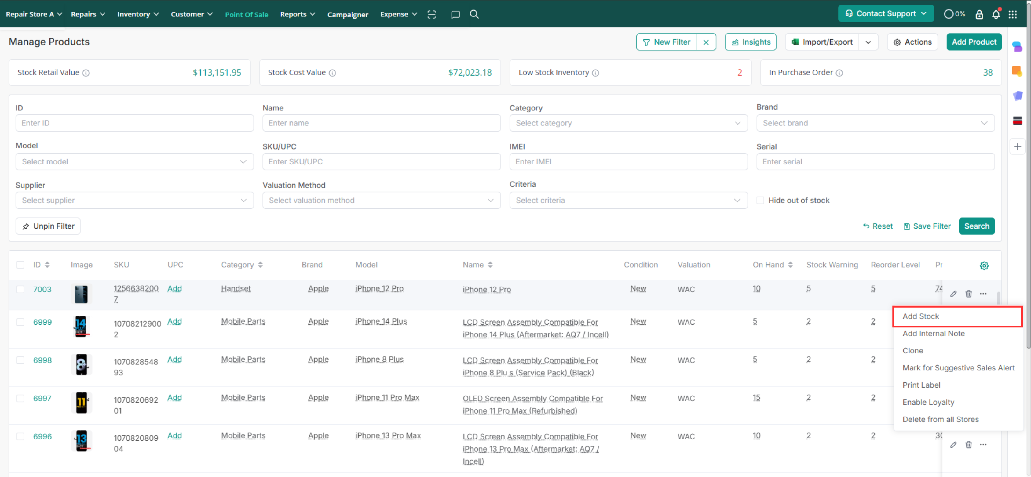This screenshot has width=1031, height=477.
Task: Open the chat message icon in navbar
Action: pyautogui.click(x=455, y=14)
